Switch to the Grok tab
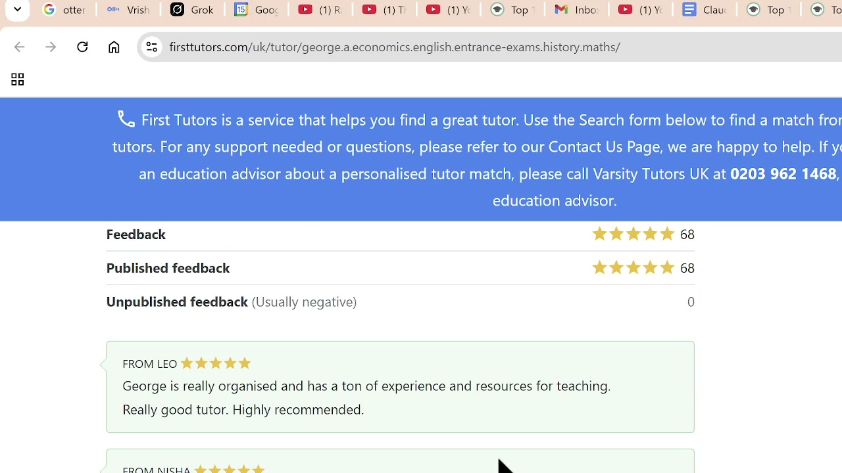 click(x=192, y=10)
